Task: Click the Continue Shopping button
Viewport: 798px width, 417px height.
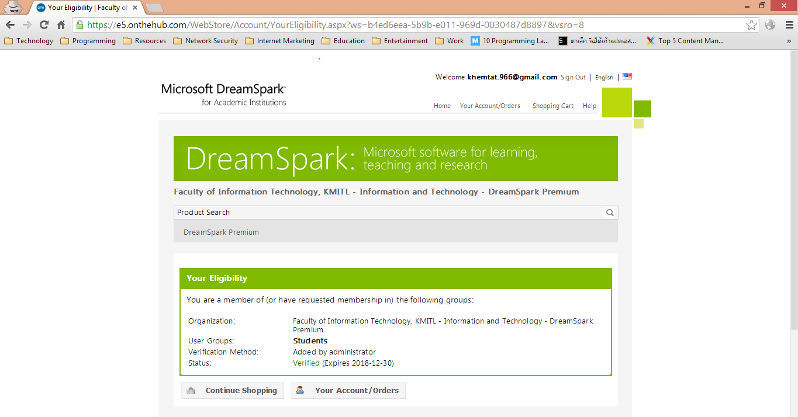Action: 233,391
